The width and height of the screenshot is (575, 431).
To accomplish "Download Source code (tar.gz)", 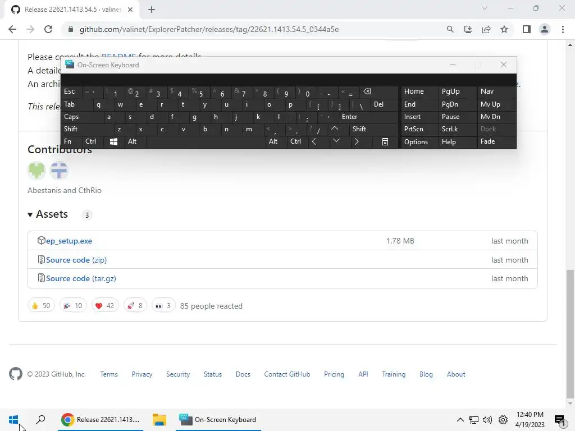I will tap(81, 278).
